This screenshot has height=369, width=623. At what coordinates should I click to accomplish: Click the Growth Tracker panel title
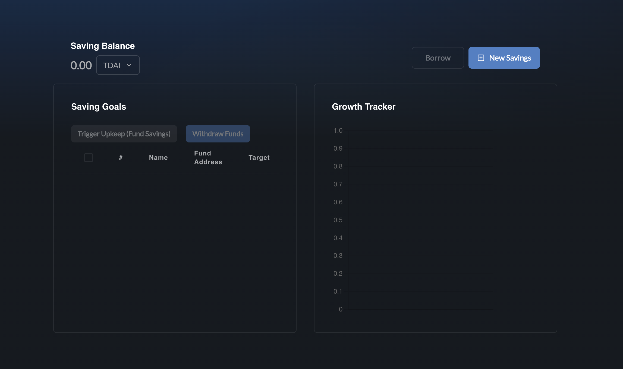click(363, 107)
